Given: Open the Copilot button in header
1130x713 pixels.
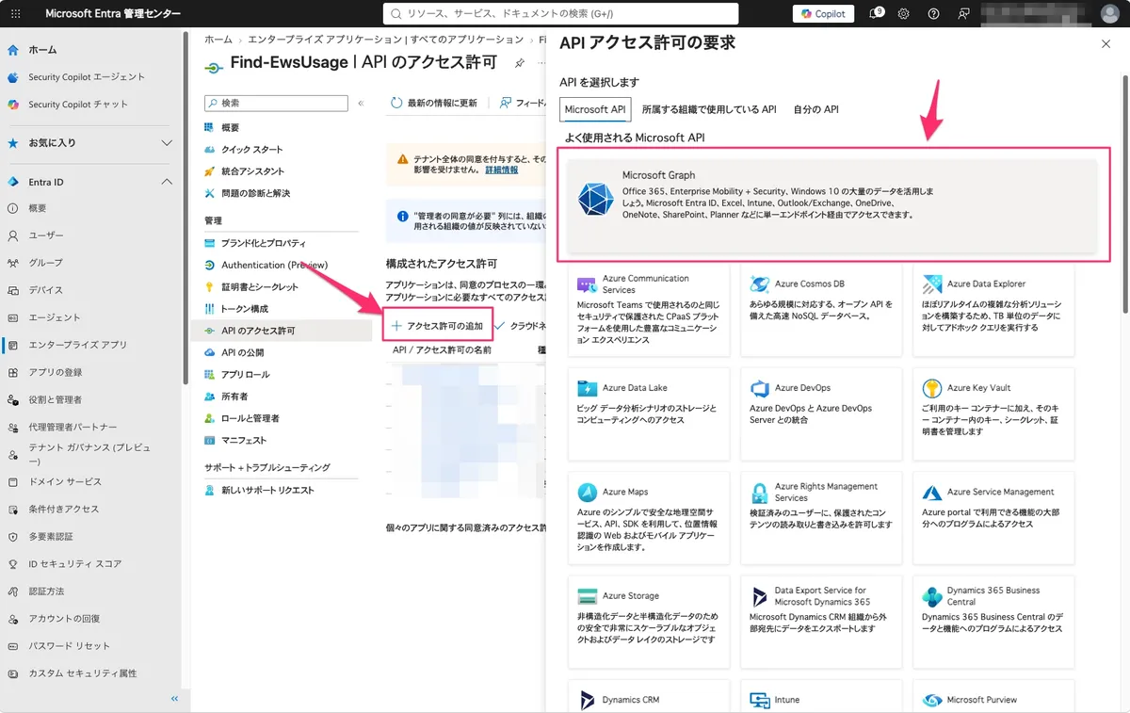Looking at the screenshot, I should tap(823, 14).
